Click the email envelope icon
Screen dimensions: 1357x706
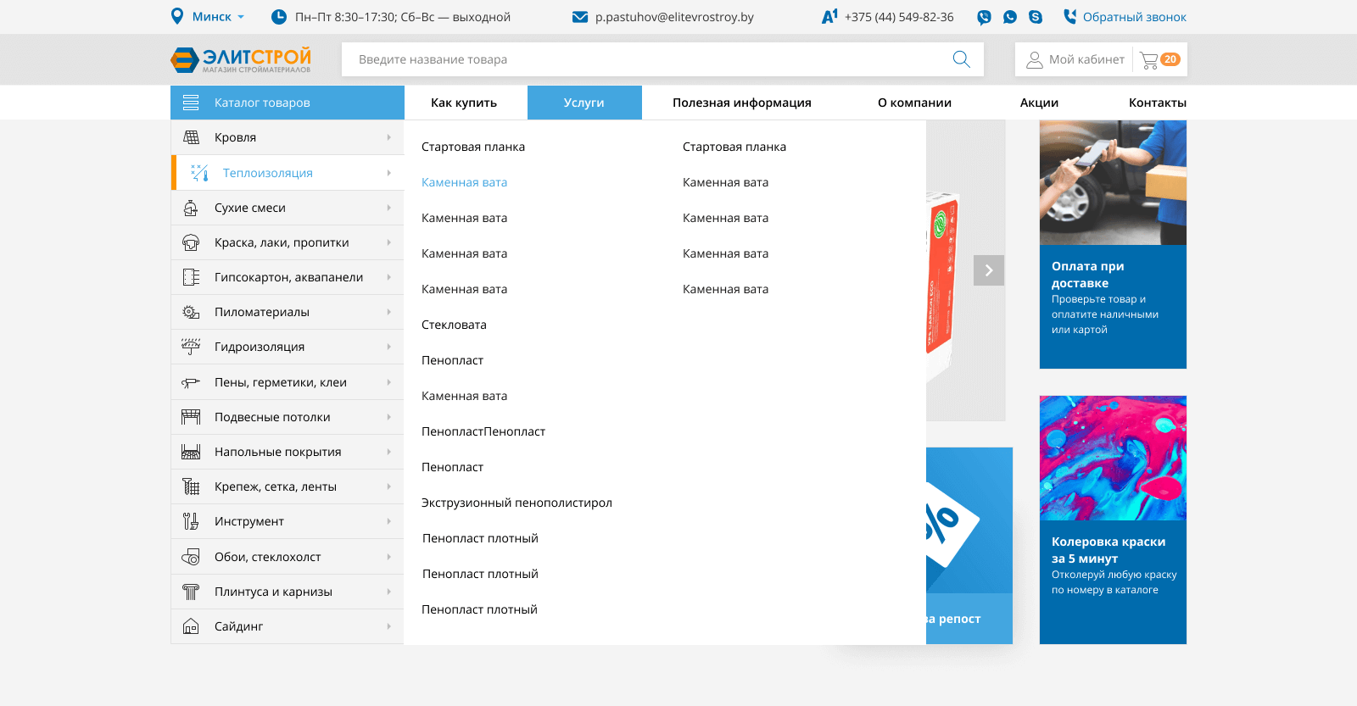[x=580, y=17]
